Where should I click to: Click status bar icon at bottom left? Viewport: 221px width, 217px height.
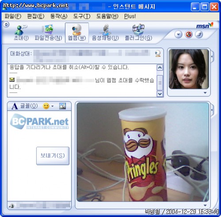tap(11, 206)
